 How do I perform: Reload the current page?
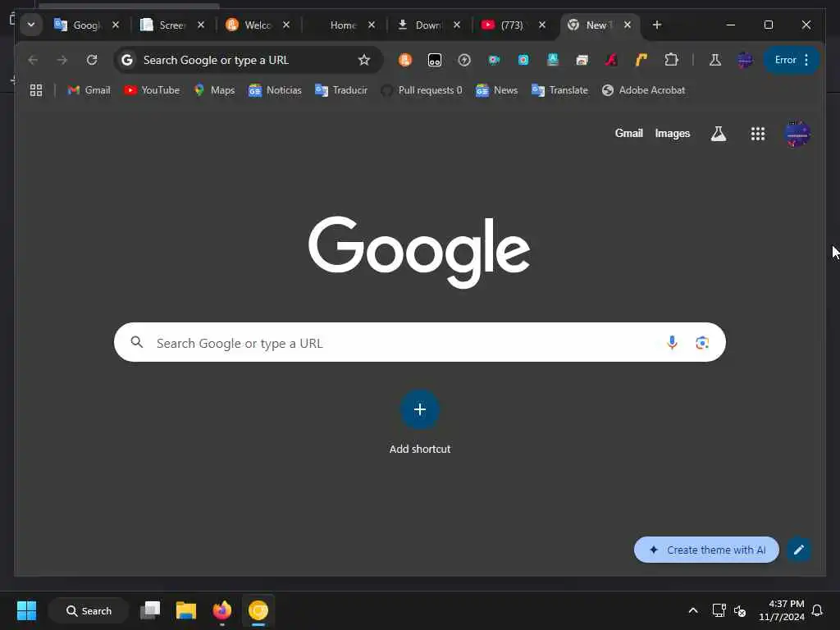tap(92, 60)
